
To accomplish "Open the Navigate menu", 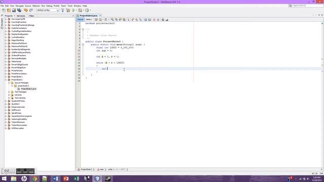I will click(x=19, y=6).
